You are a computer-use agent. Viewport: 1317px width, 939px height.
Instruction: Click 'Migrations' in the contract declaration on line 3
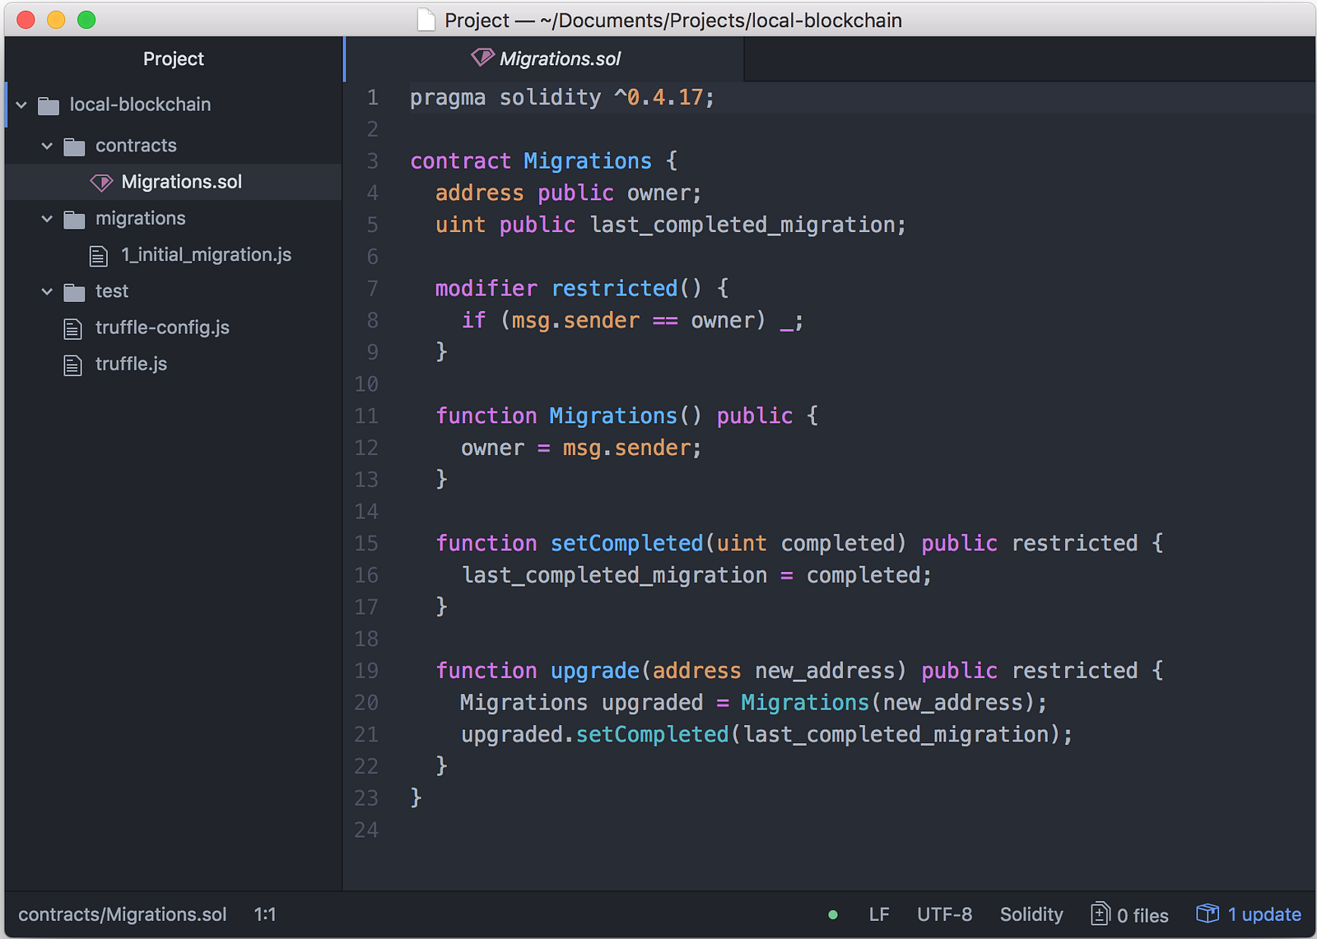588,161
